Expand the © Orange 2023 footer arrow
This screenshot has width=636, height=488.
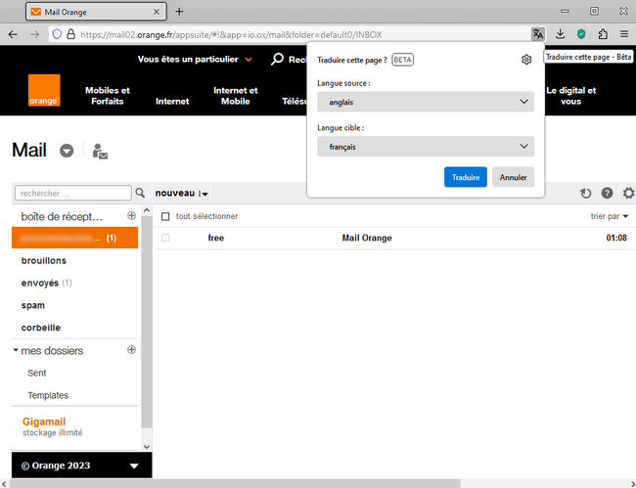[x=134, y=466]
